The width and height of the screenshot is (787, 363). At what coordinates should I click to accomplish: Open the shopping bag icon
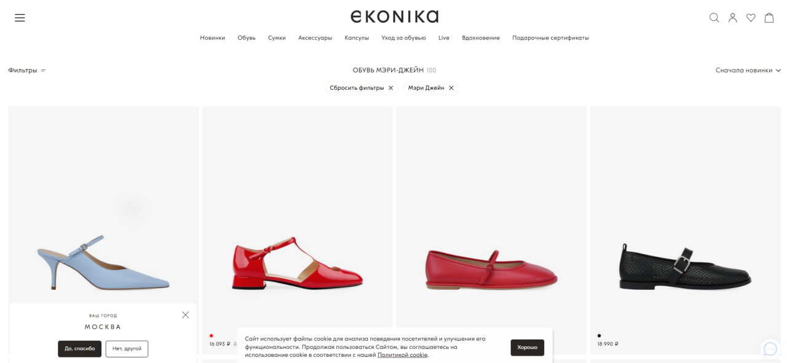click(x=769, y=18)
